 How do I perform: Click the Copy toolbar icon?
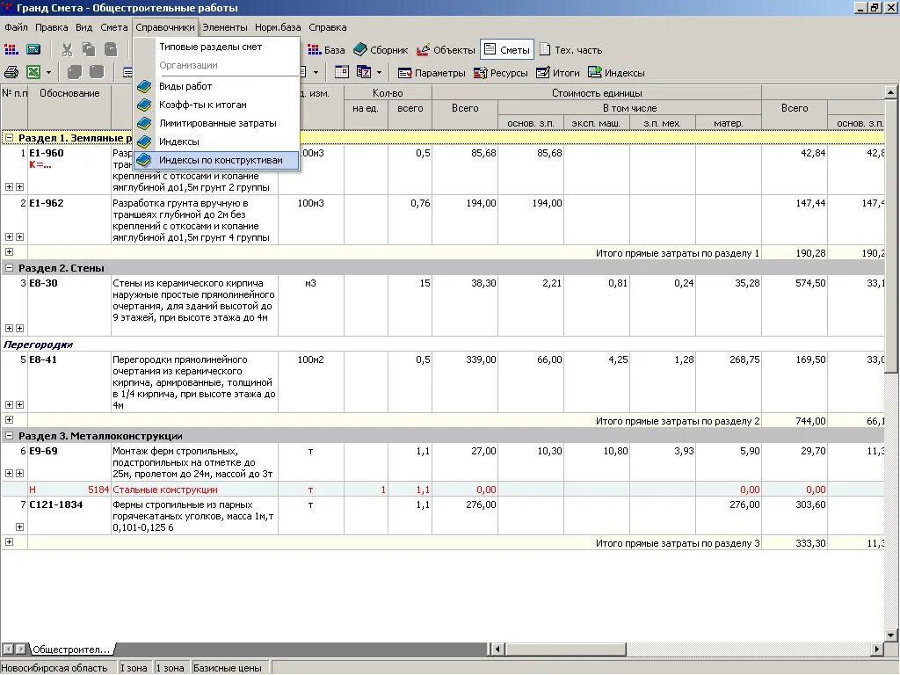click(89, 50)
